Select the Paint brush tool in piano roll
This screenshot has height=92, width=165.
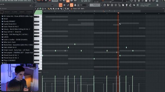coord(51,9)
